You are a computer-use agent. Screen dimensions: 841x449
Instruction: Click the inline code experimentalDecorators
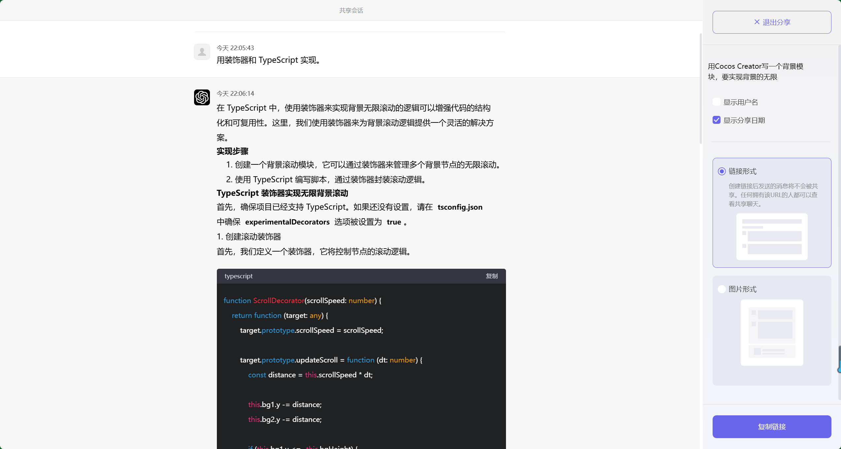(x=287, y=222)
